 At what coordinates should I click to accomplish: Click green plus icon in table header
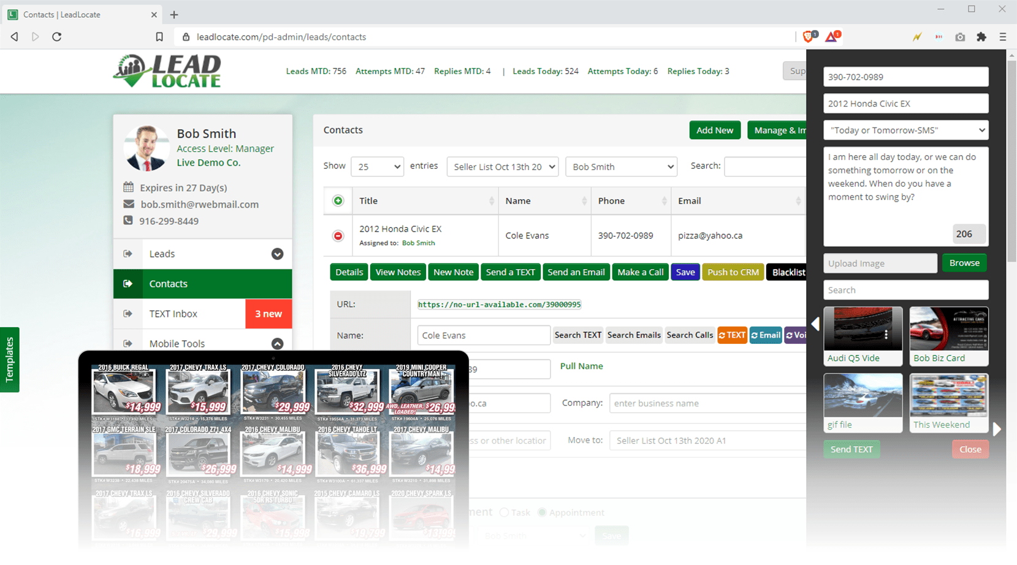[338, 200]
